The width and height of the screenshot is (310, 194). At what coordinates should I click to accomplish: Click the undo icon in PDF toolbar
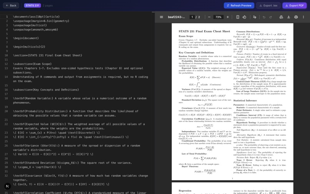coord(264,17)
